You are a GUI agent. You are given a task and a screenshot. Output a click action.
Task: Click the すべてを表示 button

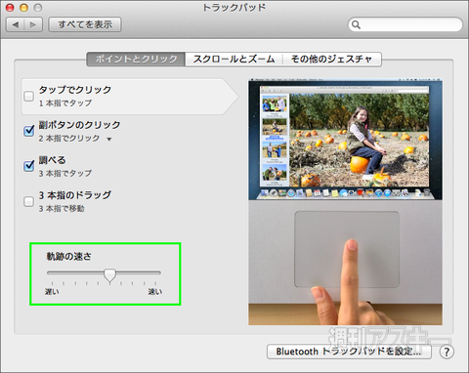(x=85, y=24)
